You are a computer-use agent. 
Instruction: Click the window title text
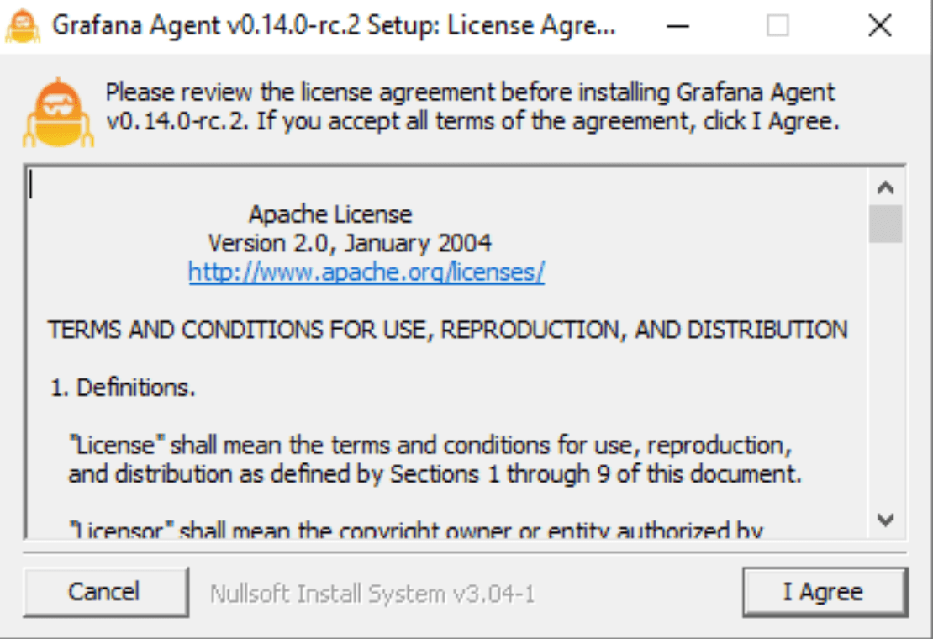334,26
